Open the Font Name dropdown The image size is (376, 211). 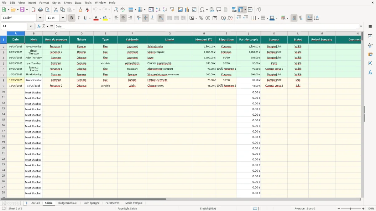pyautogui.click(x=40, y=18)
